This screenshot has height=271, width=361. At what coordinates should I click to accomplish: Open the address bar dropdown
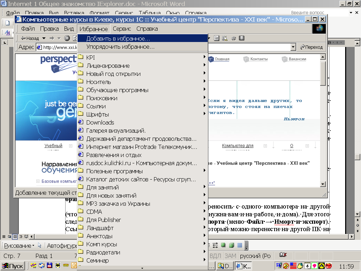pyautogui.click(x=293, y=47)
